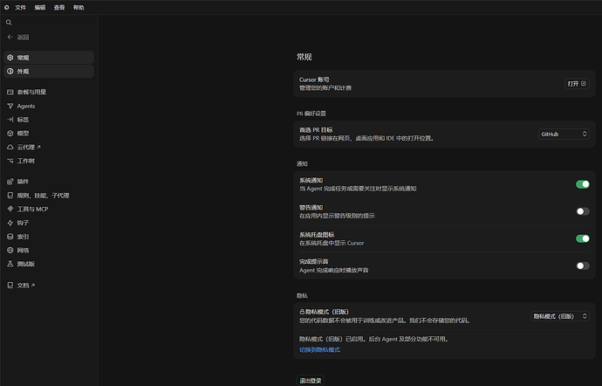Viewport: 602px width, 386px height.
Task: Open the 工具与 MCP icon in sidebar
Action: pyautogui.click(x=10, y=209)
